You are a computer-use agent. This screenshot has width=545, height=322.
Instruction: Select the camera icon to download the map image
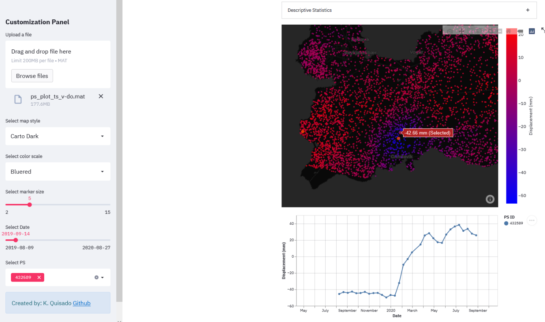(x=449, y=31)
